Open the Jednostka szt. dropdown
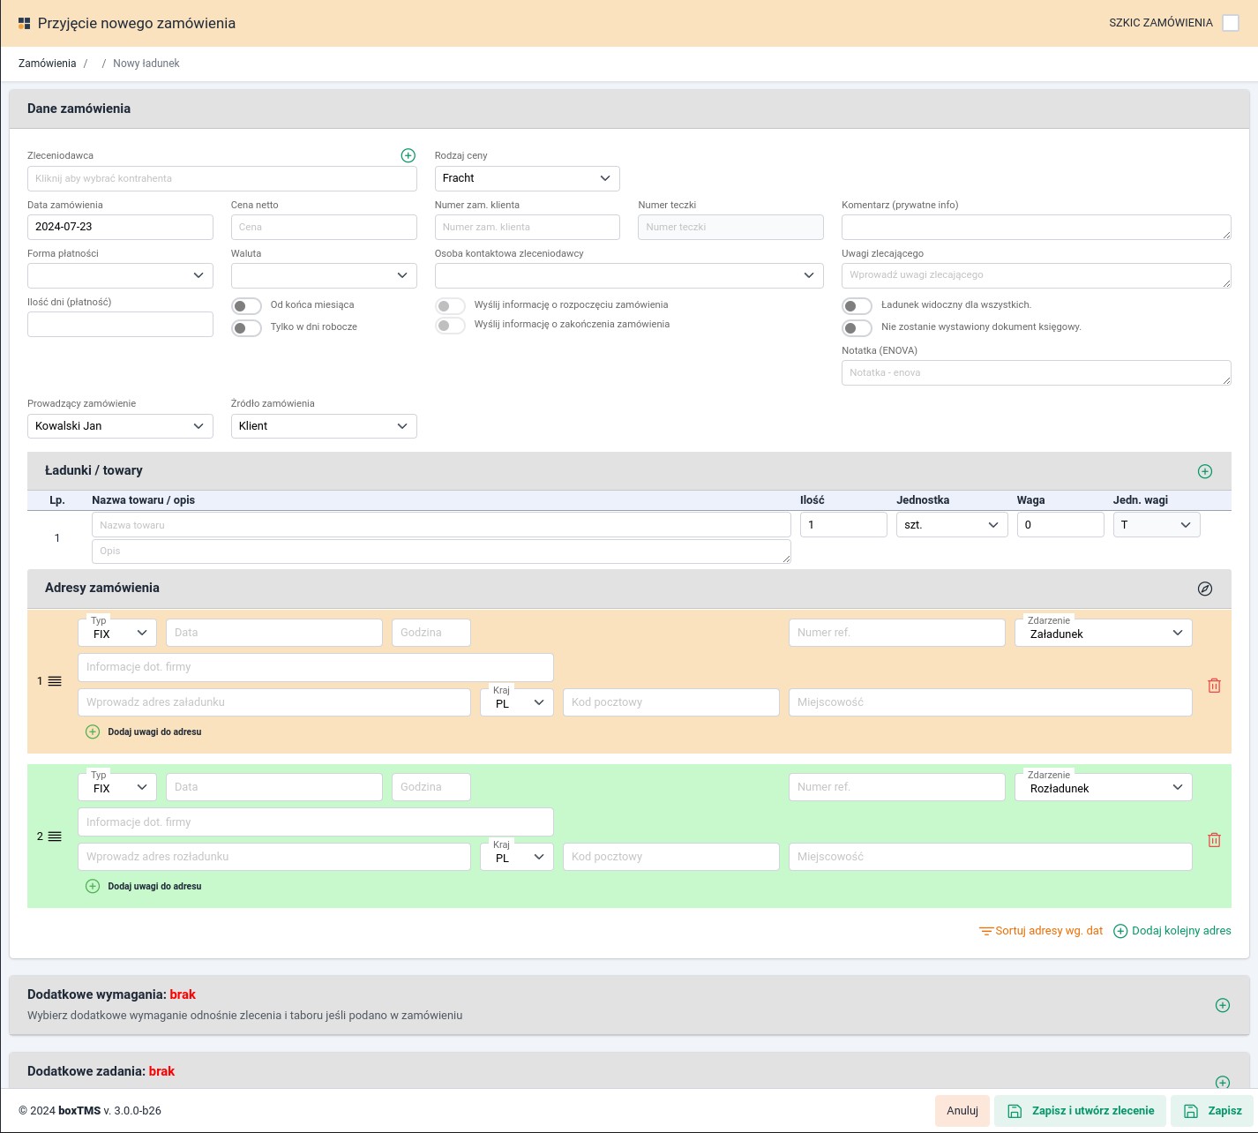Screen dimensions: 1258x1133 [952, 525]
